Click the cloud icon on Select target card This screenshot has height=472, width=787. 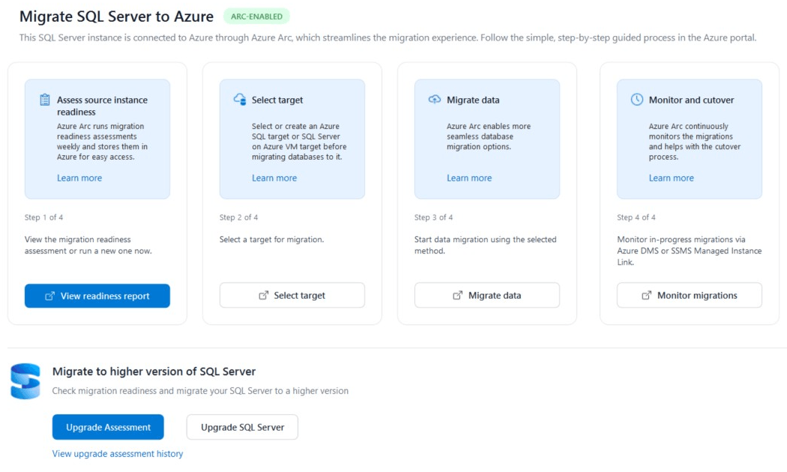(x=240, y=98)
